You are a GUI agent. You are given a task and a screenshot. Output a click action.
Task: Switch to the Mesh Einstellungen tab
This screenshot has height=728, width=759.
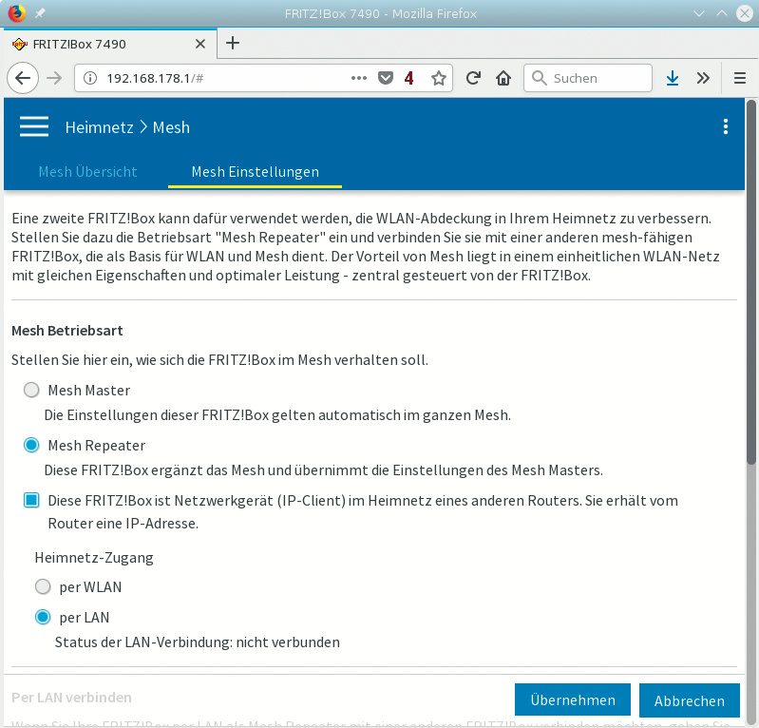tap(256, 172)
